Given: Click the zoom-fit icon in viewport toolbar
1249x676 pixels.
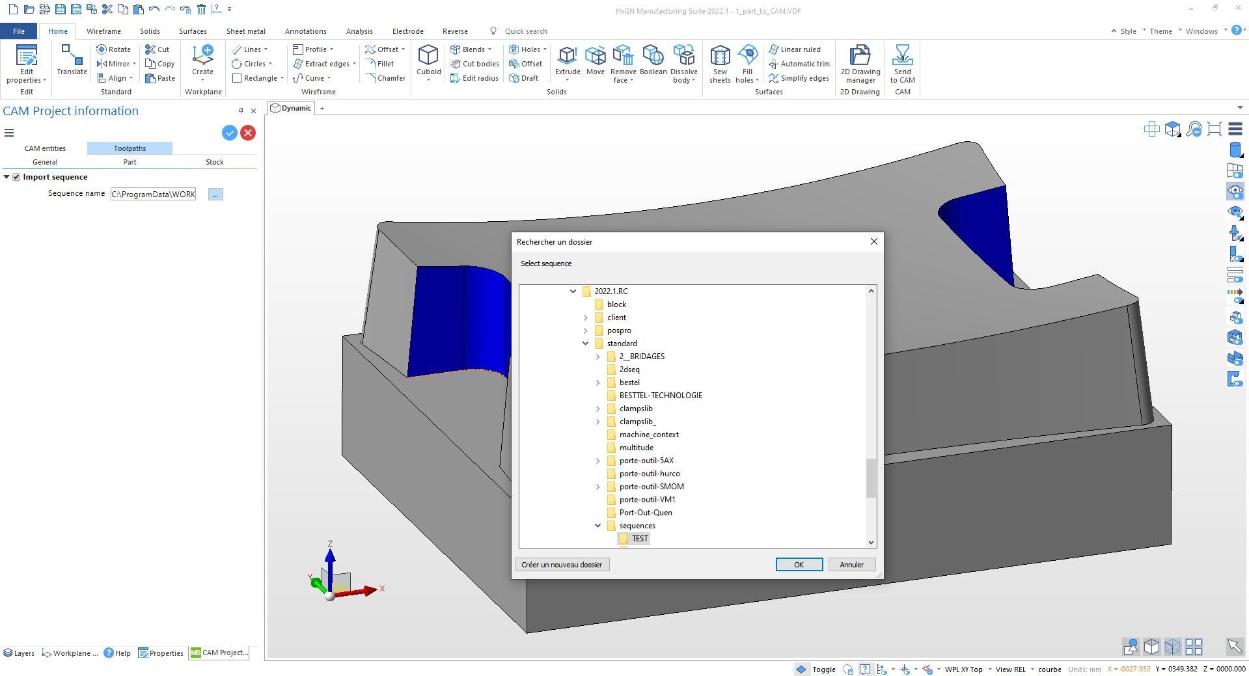Looking at the screenshot, I should (x=1214, y=129).
